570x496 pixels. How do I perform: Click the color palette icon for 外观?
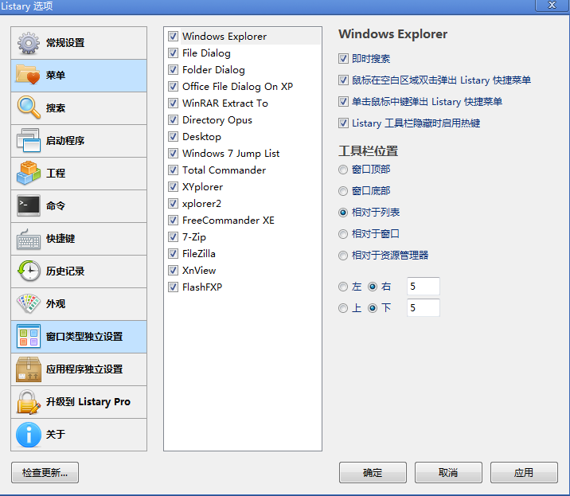[29, 304]
